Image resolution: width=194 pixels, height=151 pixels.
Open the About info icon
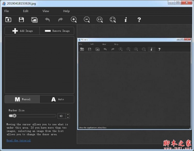(126, 20)
